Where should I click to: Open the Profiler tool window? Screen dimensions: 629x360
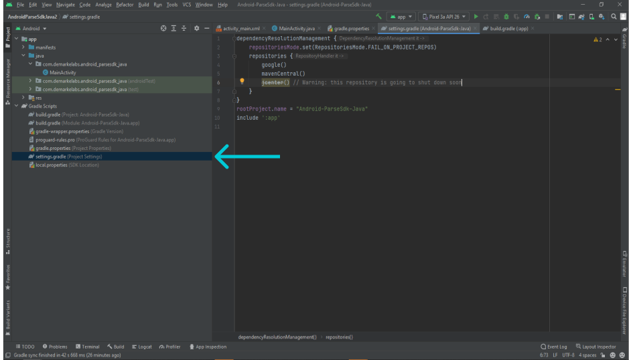point(169,347)
